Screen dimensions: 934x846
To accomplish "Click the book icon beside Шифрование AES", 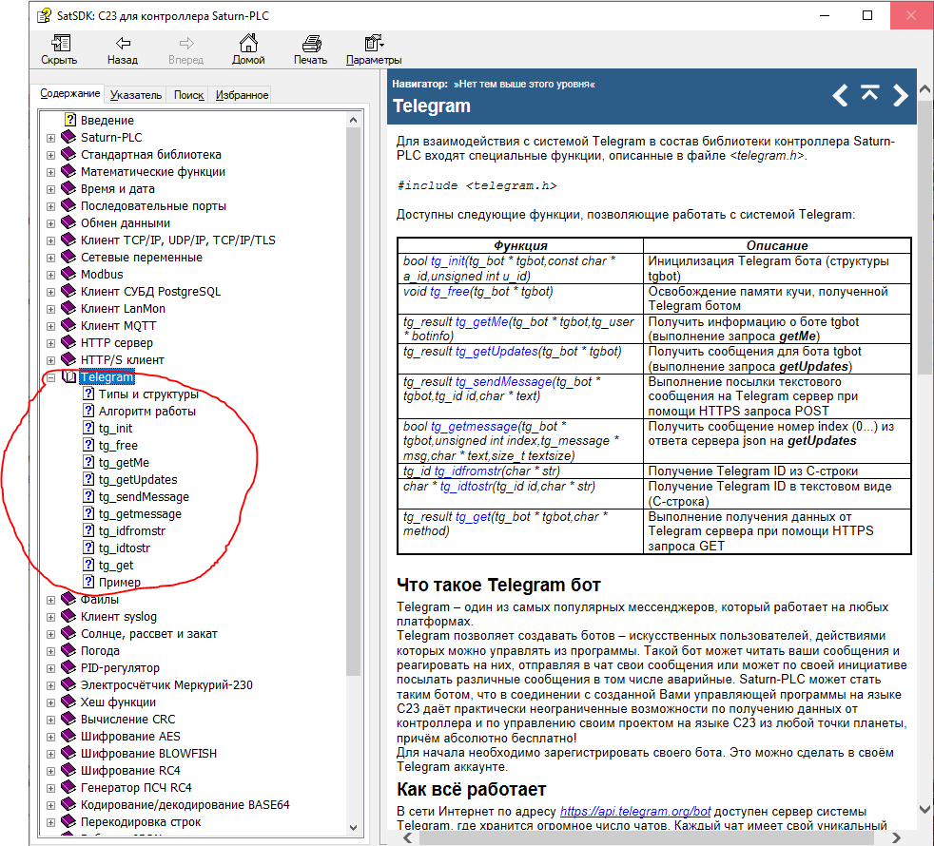I will (69, 736).
